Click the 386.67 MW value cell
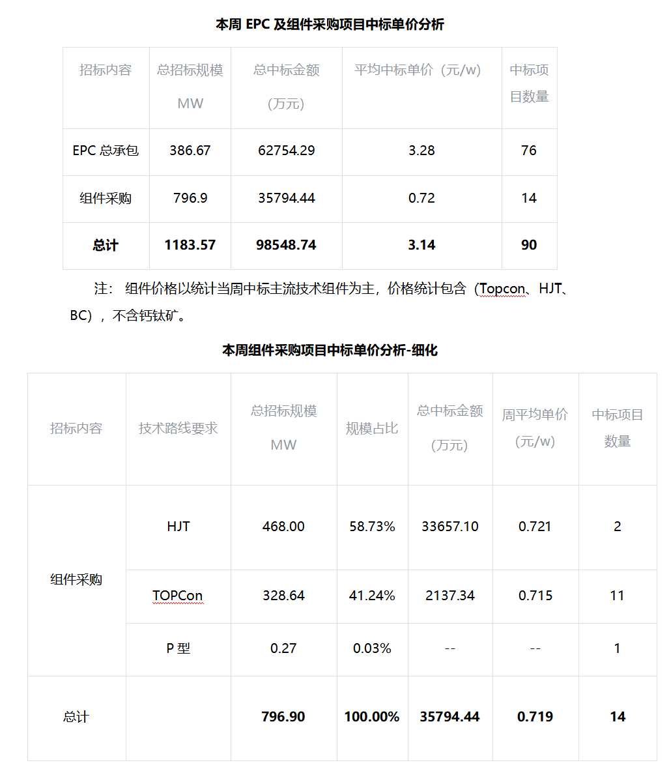The image size is (669, 782). coord(190,151)
